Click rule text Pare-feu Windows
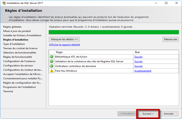 pyautogui.click(x=66, y=71)
